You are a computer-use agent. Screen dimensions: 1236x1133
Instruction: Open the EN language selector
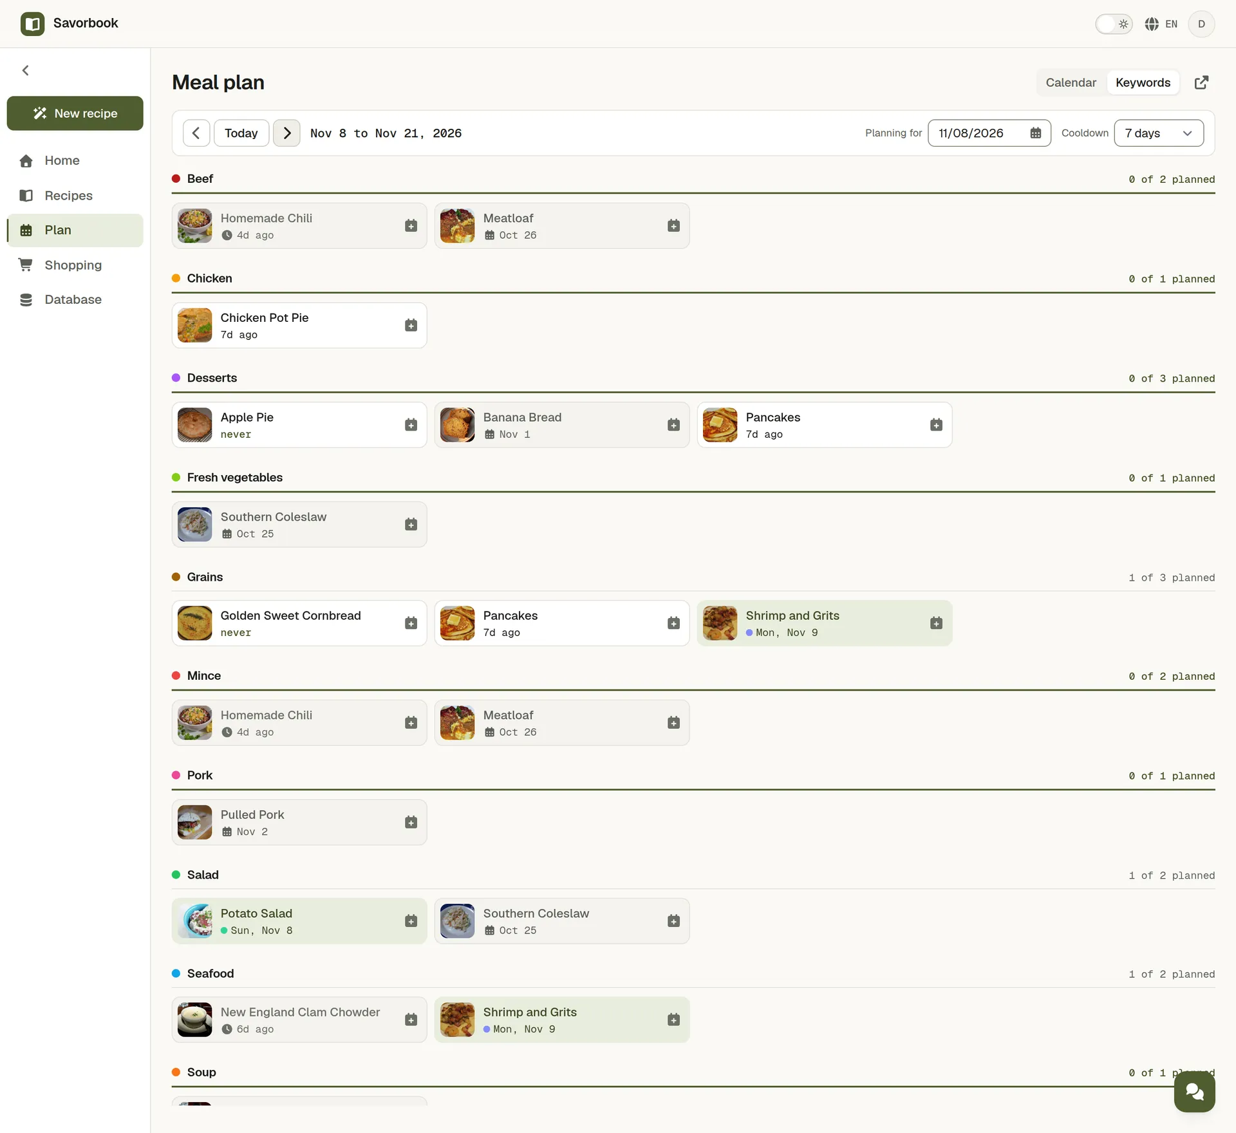click(1161, 24)
